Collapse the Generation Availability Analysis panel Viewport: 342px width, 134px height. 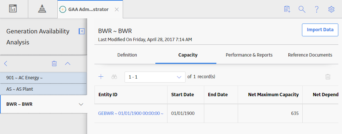[x=82, y=31]
